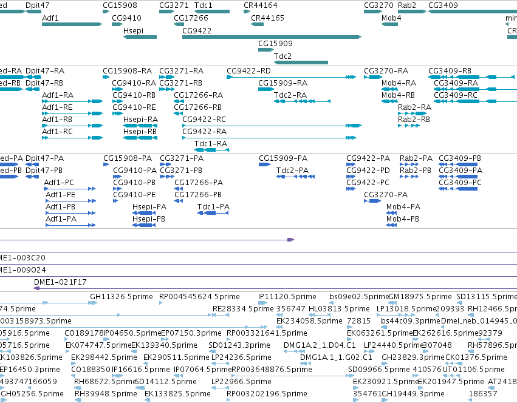Click EST label SD01243.3prime
The image size is (517, 403).
coord(239,345)
